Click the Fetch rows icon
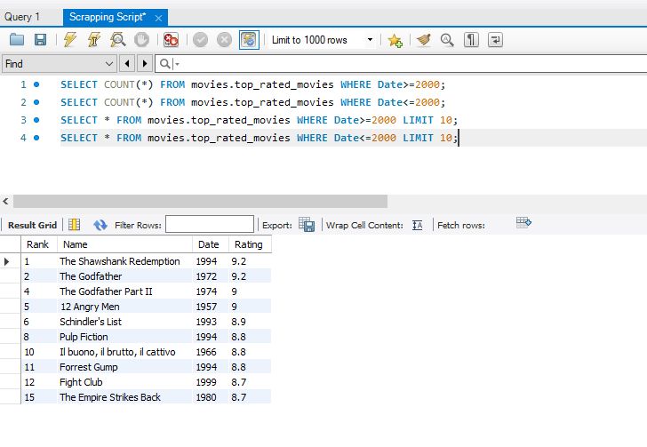647x447 pixels. [x=523, y=223]
